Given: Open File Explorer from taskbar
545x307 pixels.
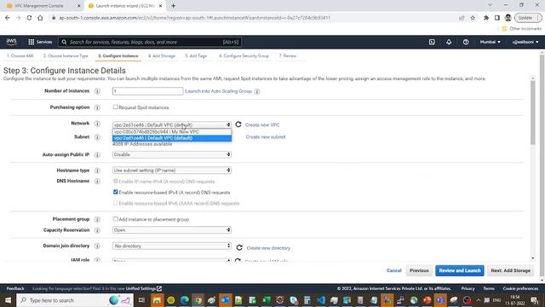Looking at the screenshot, I should [x=157, y=300].
